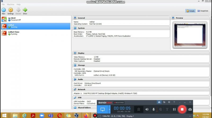Click the redhat.vdi storage entry
Viewport: 212px width, 118px height.
[104, 75]
